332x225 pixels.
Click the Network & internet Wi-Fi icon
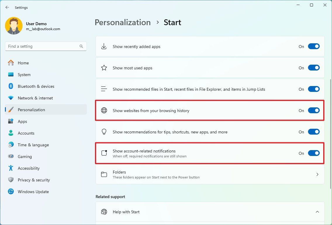click(11, 98)
